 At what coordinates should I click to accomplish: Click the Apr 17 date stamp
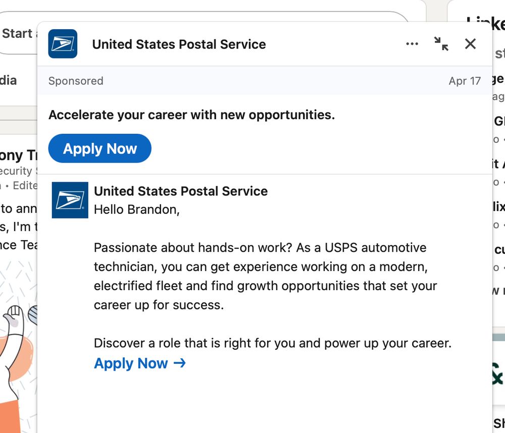465,81
